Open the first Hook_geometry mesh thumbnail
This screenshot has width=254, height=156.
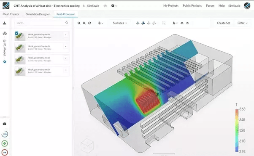pos(20,36)
